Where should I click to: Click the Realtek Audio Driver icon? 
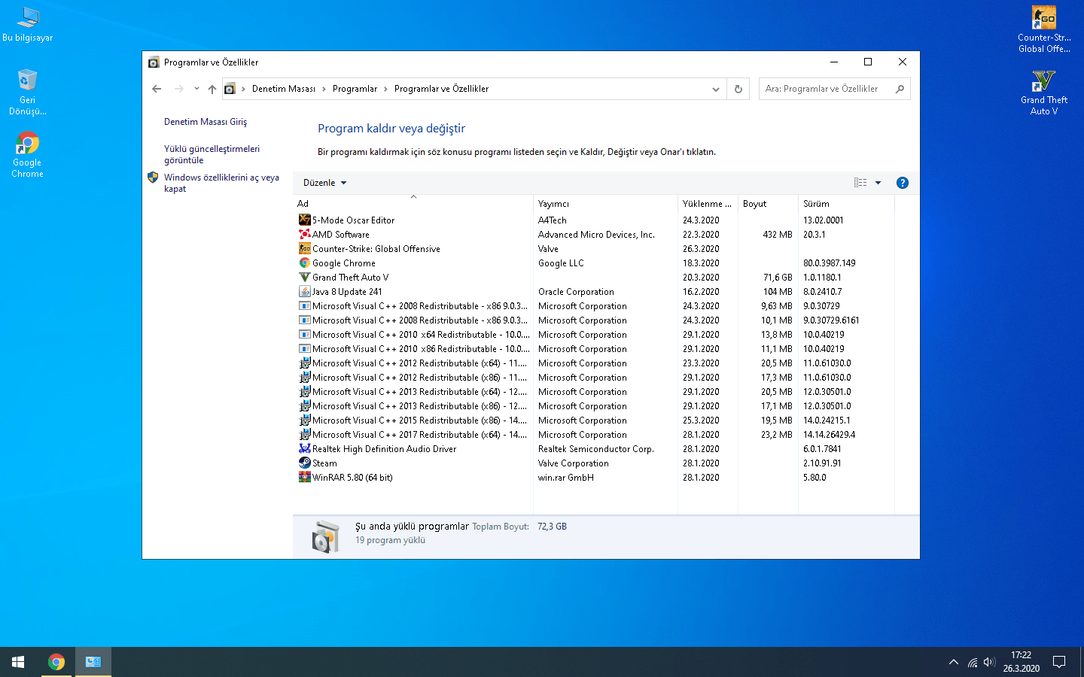click(x=305, y=448)
